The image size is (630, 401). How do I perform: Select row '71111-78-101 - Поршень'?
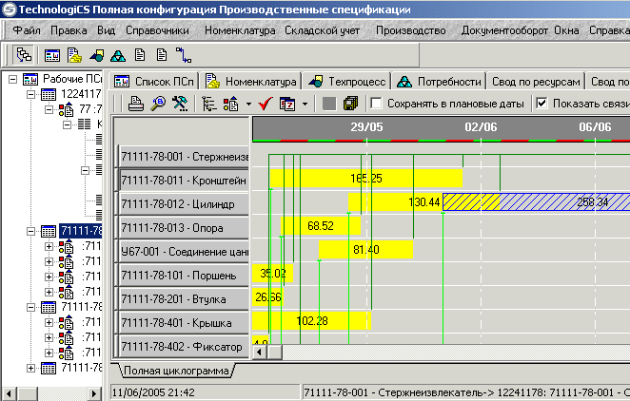click(x=183, y=276)
